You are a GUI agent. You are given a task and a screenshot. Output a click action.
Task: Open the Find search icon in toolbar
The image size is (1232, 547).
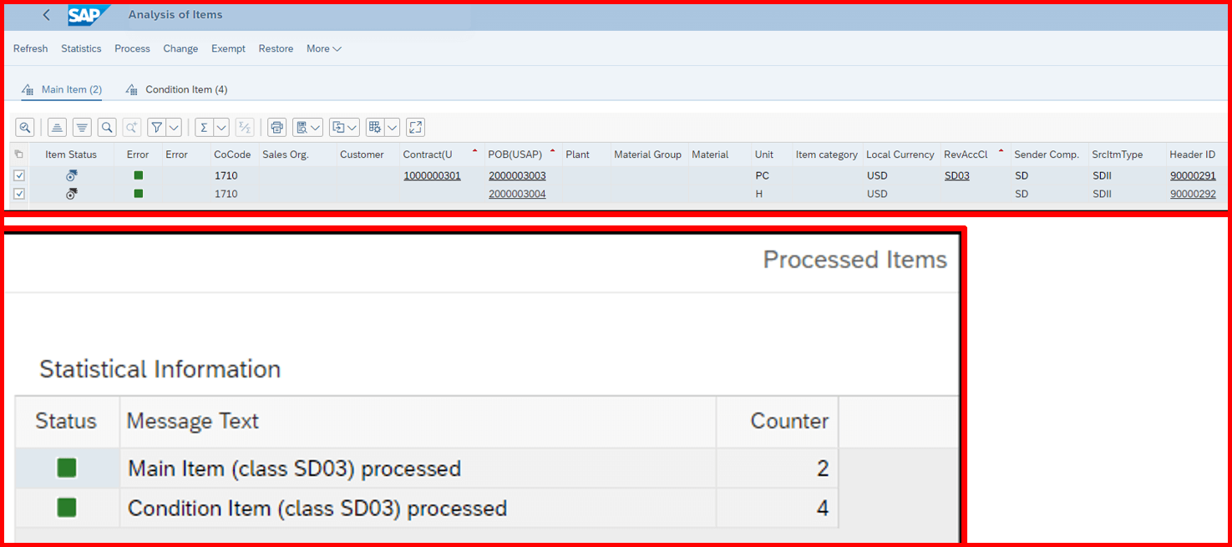[x=107, y=127]
